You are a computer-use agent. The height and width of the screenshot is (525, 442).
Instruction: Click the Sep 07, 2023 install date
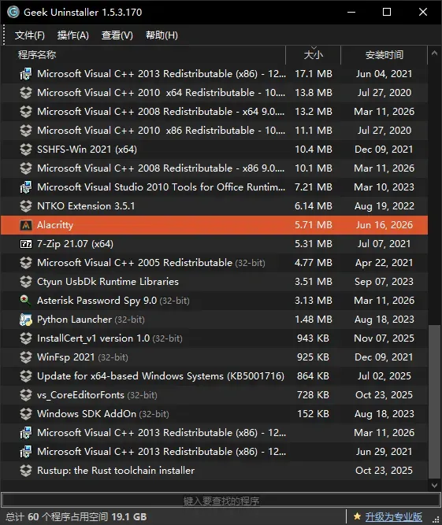pyautogui.click(x=384, y=282)
